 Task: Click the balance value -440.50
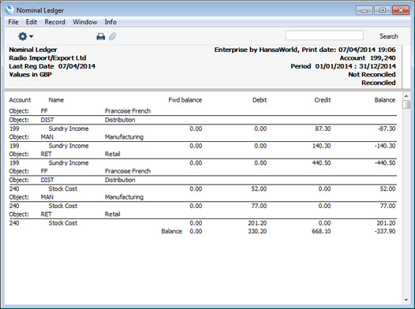(385, 163)
